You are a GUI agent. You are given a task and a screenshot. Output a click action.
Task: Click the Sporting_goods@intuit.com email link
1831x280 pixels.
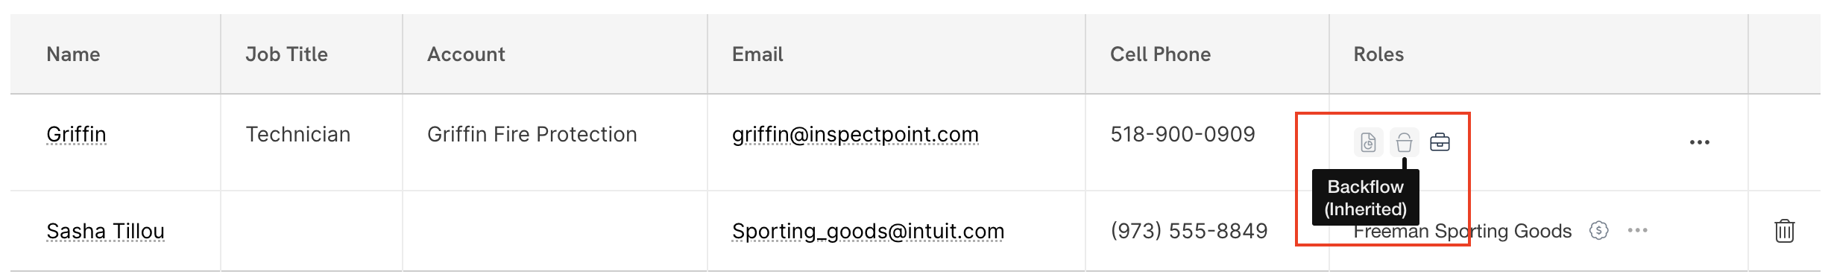click(868, 231)
